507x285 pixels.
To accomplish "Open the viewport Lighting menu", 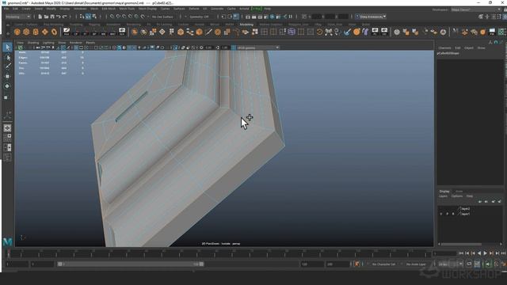I will (x=48, y=43).
